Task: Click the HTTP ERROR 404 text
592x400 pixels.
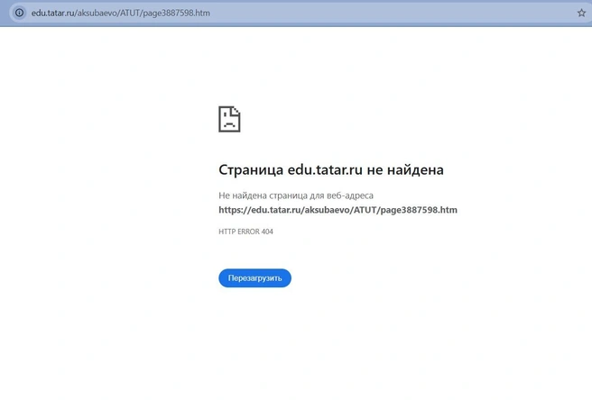Action: click(x=245, y=232)
